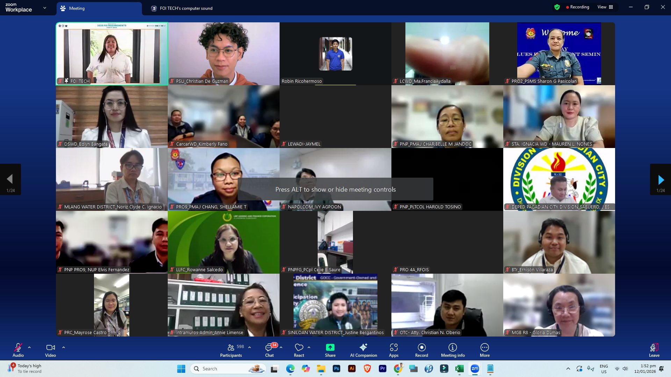Go to next gallery page arrow
The width and height of the screenshot is (671, 377).
pyautogui.click(x=661, y=180)
